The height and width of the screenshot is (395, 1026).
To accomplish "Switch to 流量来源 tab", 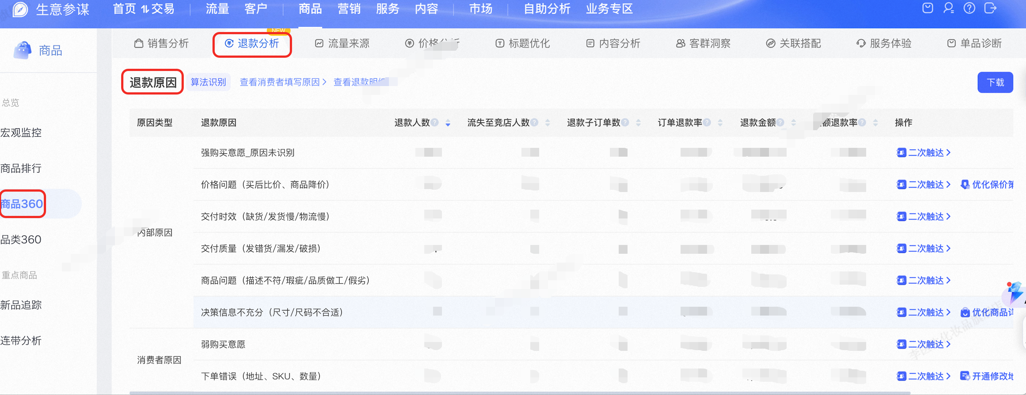I will pyautogui.click(x=342, y=43).
